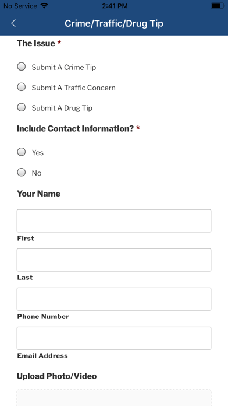The width and height of the screenshot is (228, 406).
Task: Tap the Crime/Traffic/Drug Tip page title
Action: 114,23
